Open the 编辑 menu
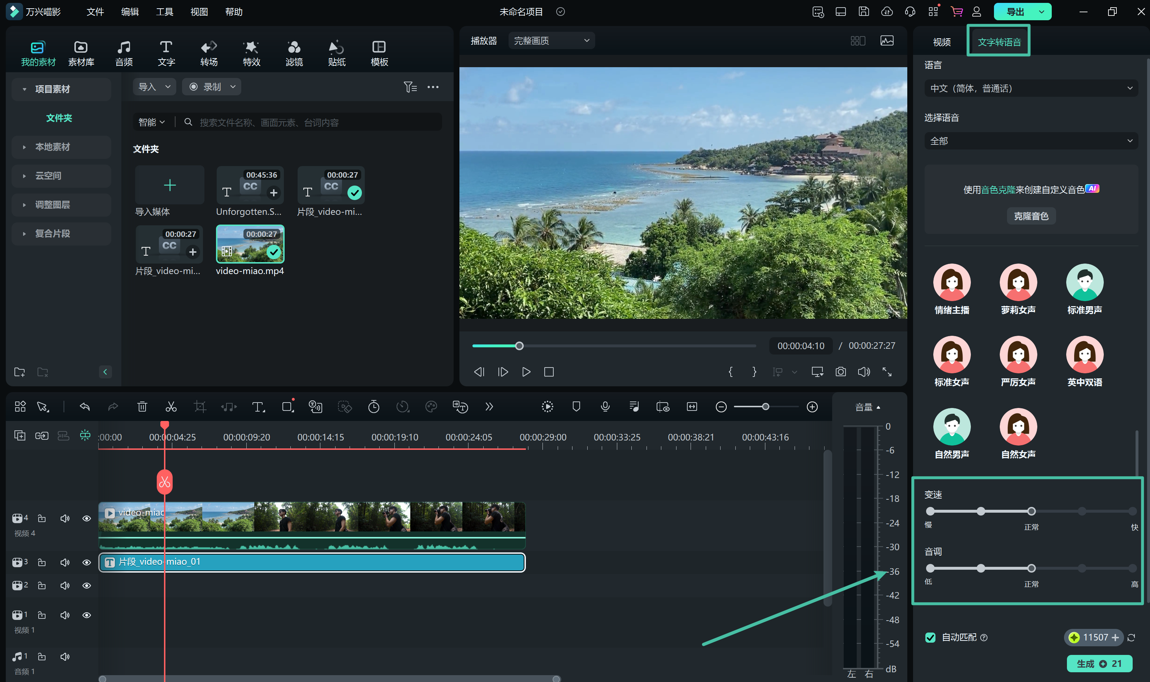The height and width of the screenshot is (682, 1150). coord(130,12)
